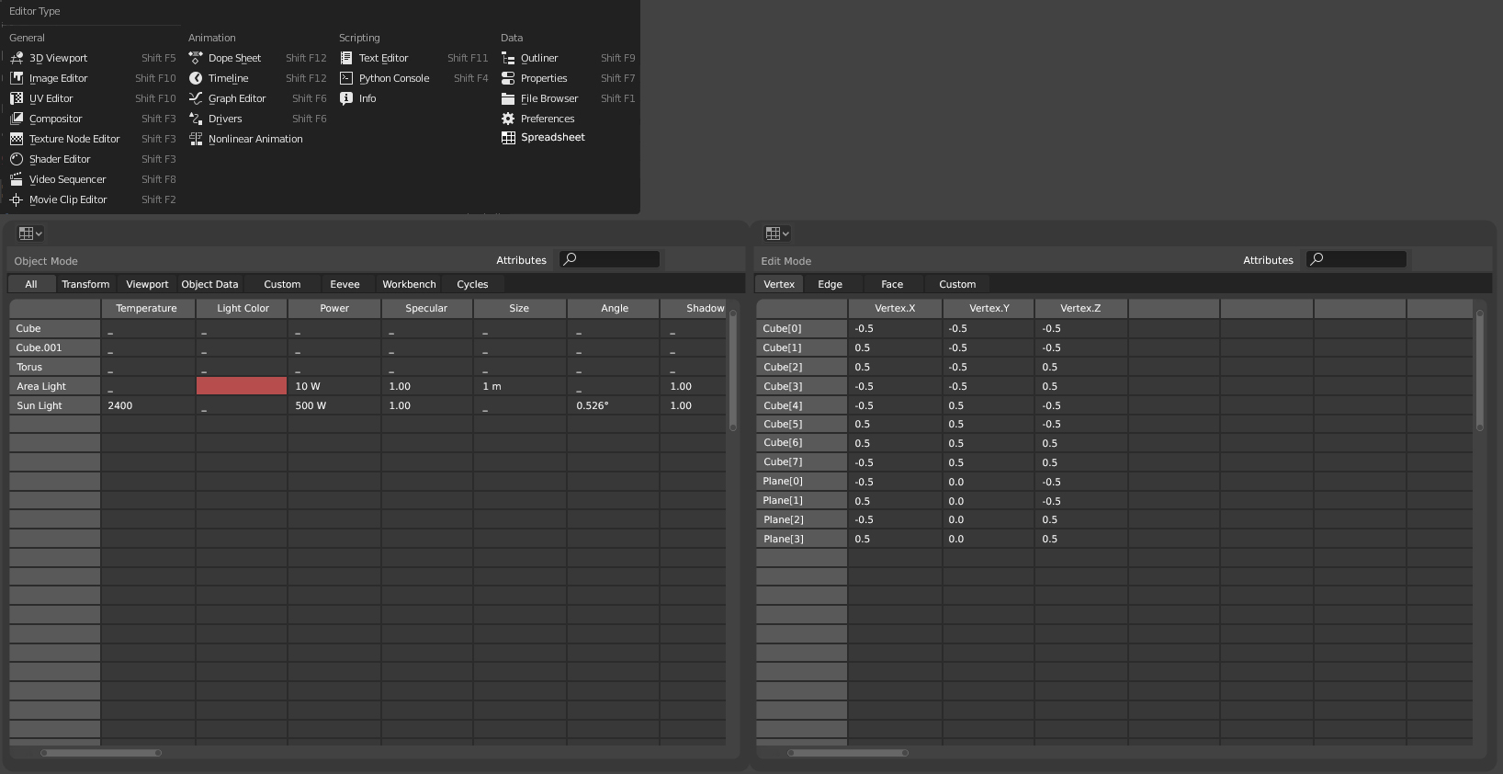
Task: Open the Eevee attributes tab
Action: [x=345, y=284]
